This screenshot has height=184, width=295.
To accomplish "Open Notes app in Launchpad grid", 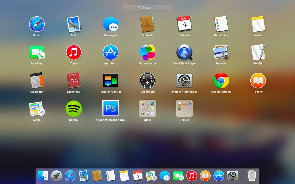I will click(258, 24).
